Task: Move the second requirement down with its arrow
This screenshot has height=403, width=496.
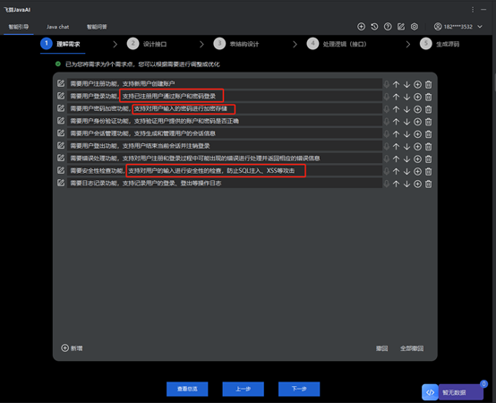Action: [x=406, y=97]
